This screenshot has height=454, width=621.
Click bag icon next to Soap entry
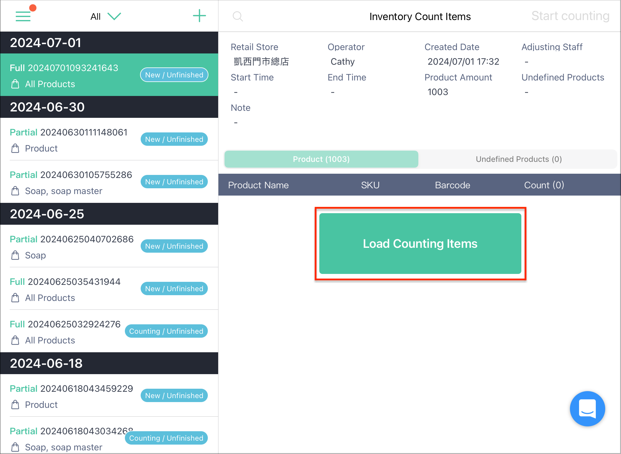(15, 255)
